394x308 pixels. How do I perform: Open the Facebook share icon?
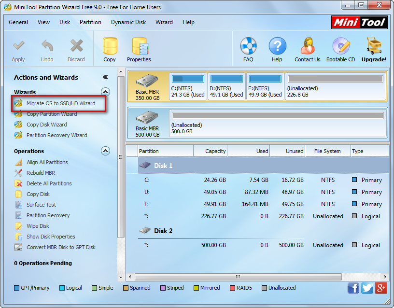(353, 288)
